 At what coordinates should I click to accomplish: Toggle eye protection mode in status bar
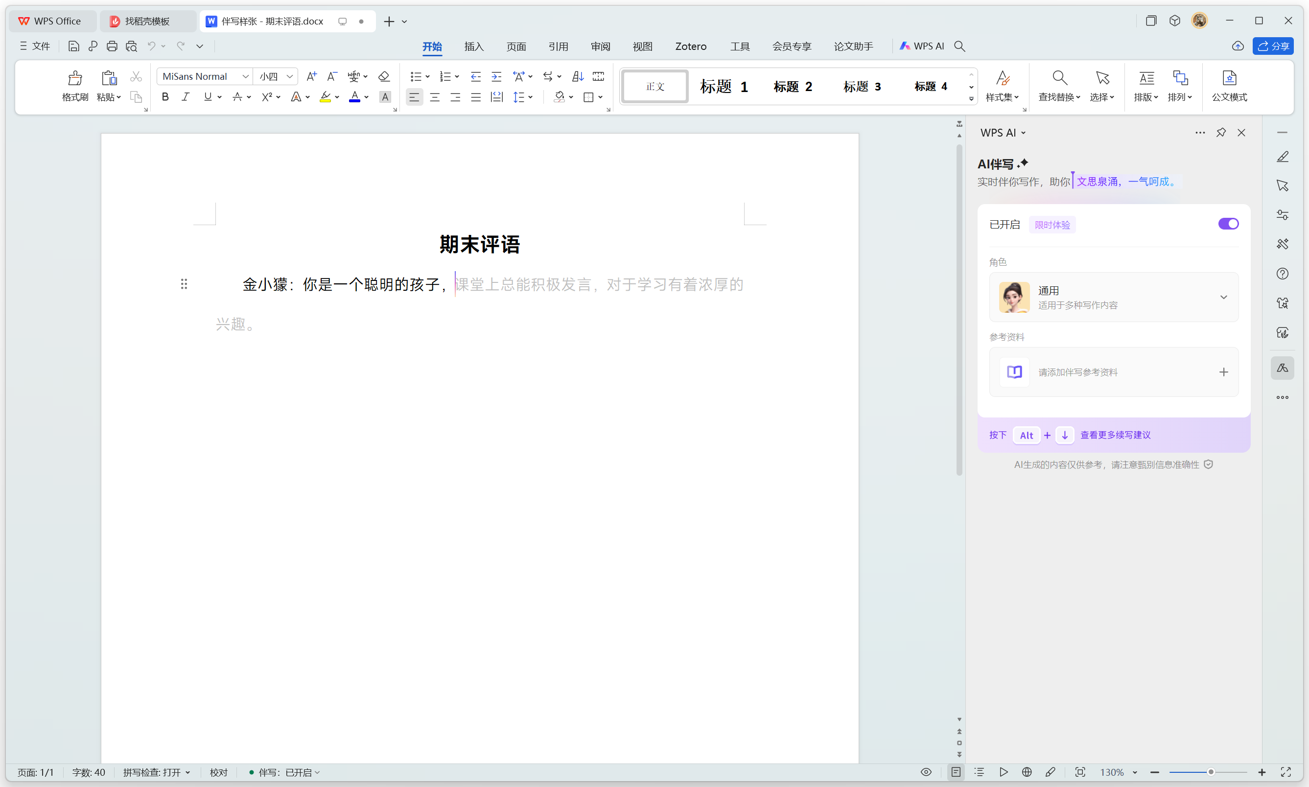926,772
